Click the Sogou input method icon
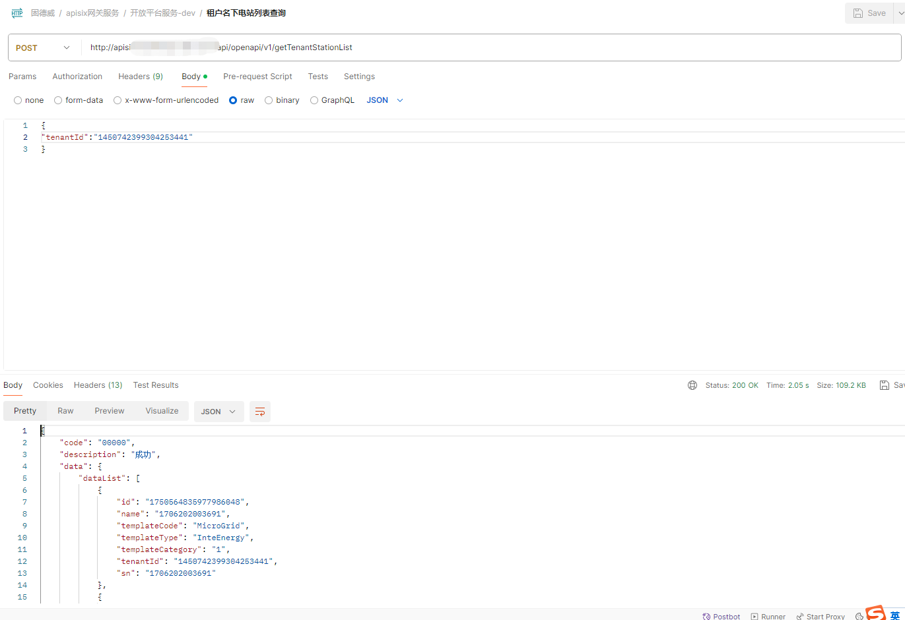The height and width of the screenshot is (620, 905). click(876, 613)
